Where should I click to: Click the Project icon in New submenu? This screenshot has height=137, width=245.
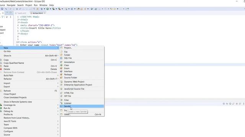61,48
